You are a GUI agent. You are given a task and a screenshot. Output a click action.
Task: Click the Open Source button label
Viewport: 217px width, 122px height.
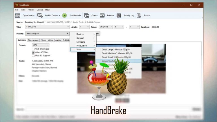point(29,15)
